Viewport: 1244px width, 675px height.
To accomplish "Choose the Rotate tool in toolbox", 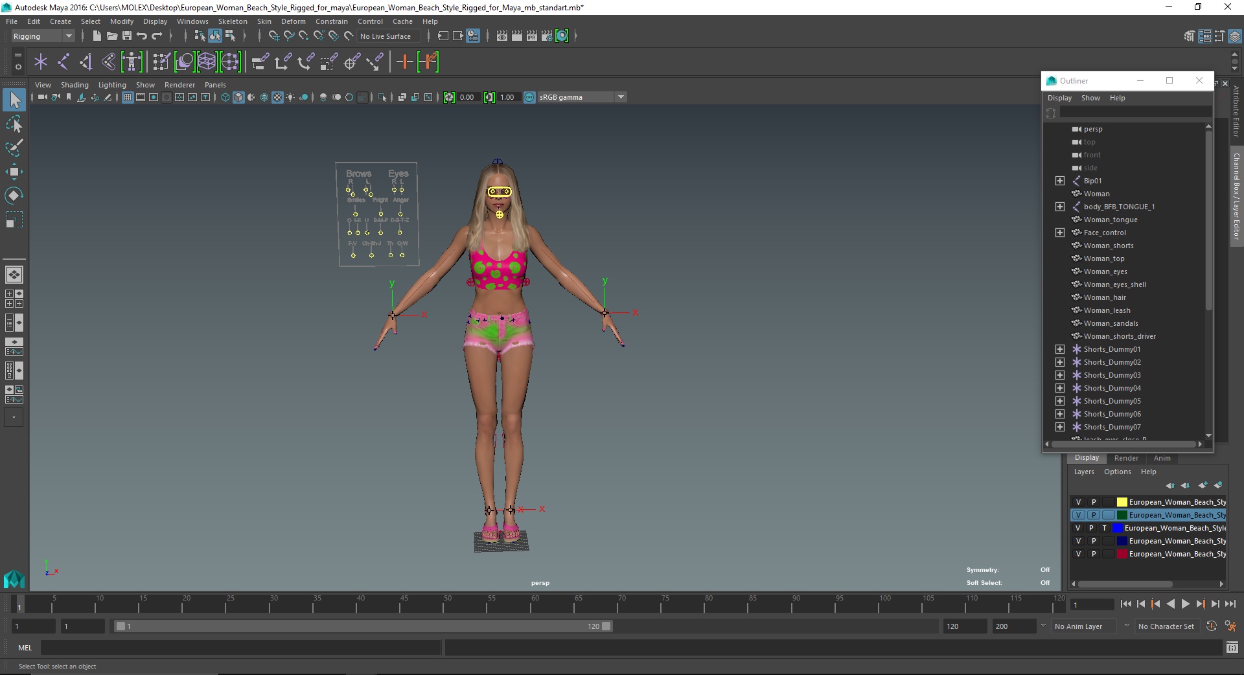I will coord(14,195).
